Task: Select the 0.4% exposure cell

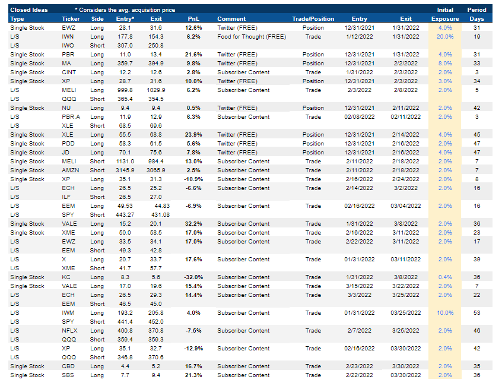Action: pyautogui.click(x=445, y=277)
